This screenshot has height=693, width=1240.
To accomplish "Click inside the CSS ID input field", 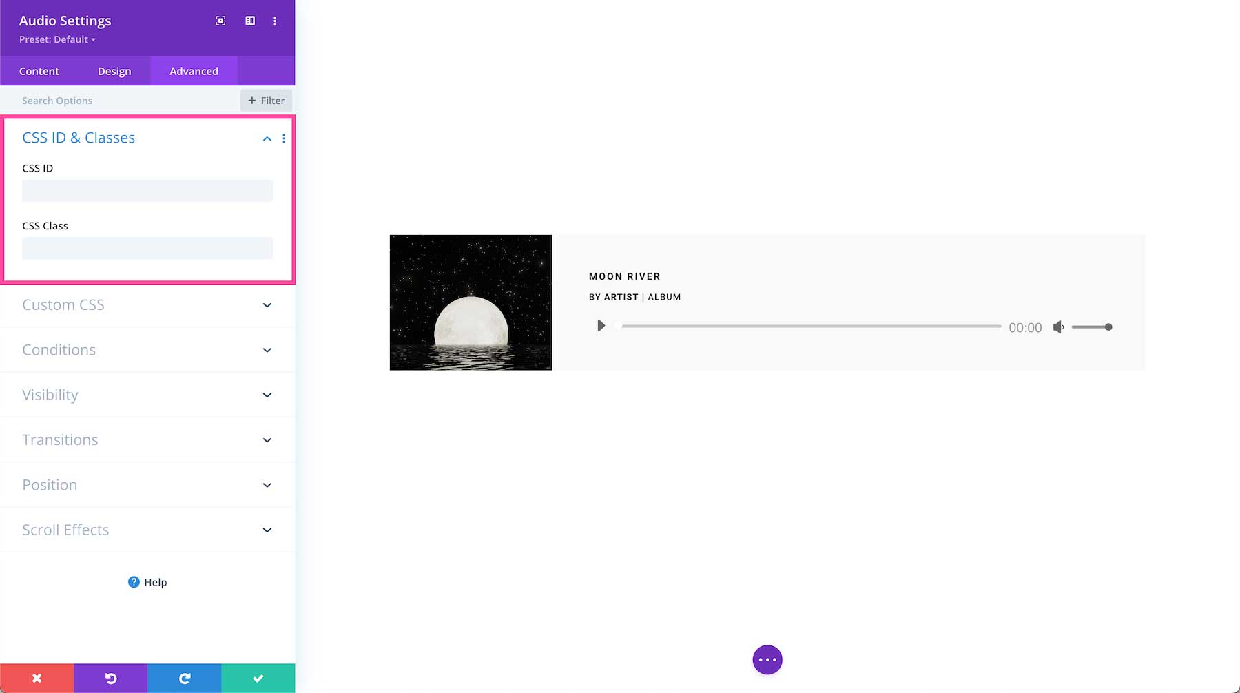I will [147, 191].
